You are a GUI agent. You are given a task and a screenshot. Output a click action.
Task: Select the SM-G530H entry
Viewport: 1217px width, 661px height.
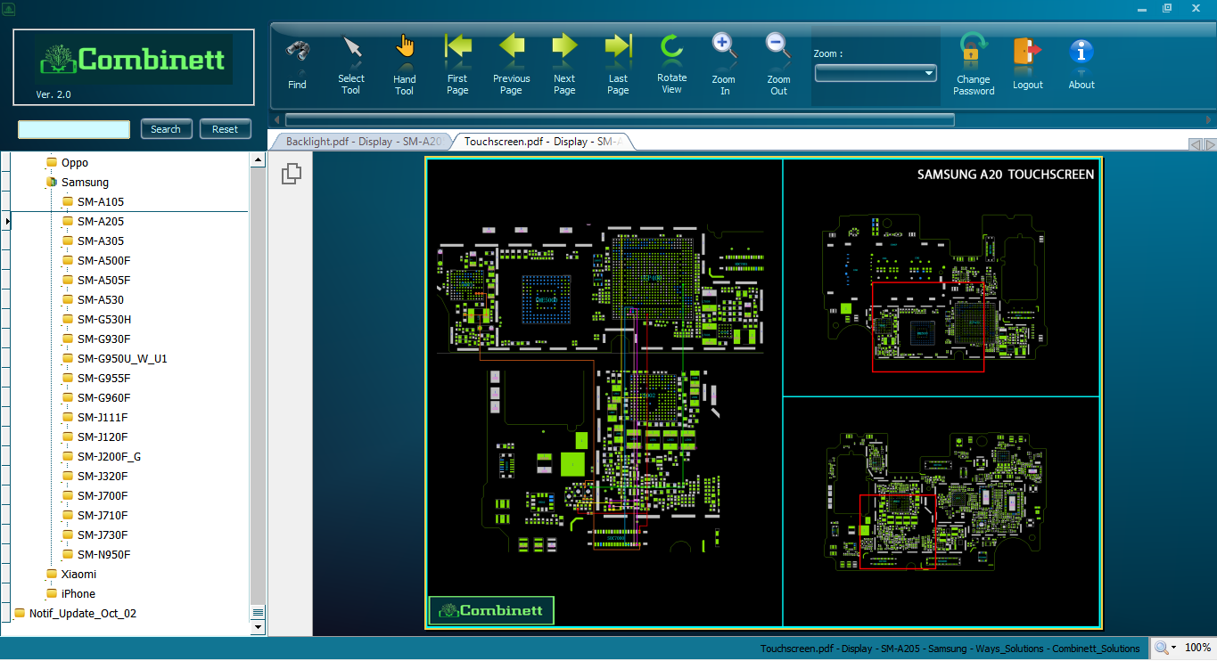point(104,320)
